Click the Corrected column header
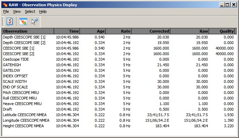This screenshot has height=138, width=239. coord(151,31)
